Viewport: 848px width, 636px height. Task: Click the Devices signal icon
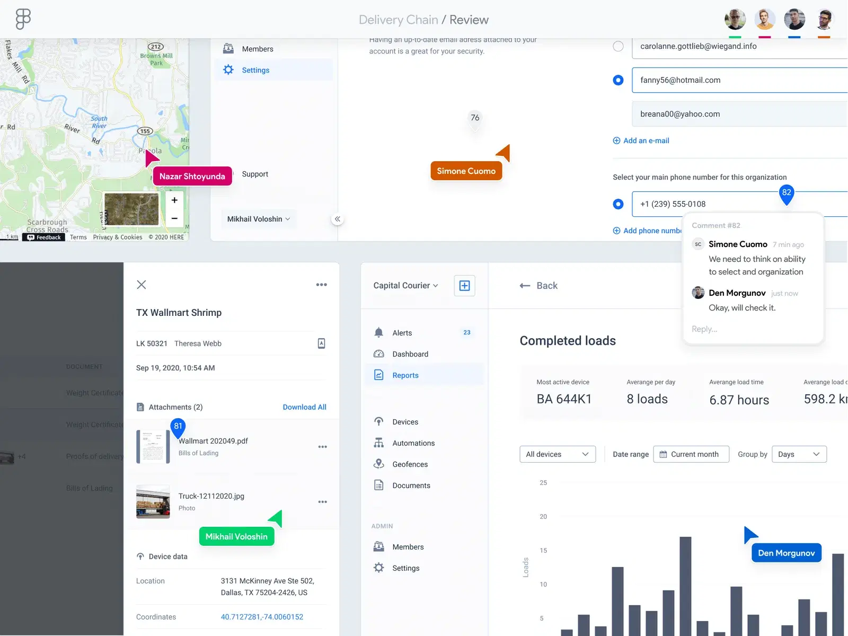pyautogui.click(x=379, y=422)
